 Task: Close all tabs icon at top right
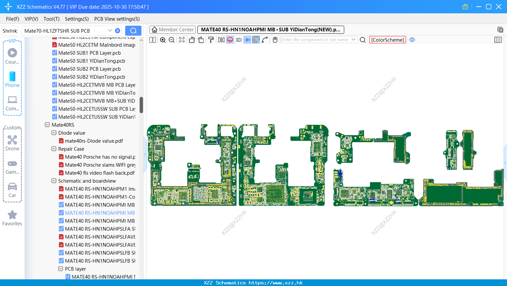pyautogui.click(x=500, y=30)
